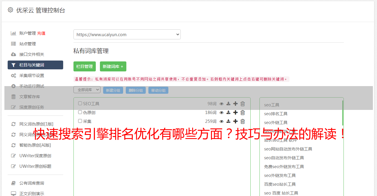Open the site URL dropdown
Viewport: 377px width, 196px height.
point(127,34)
